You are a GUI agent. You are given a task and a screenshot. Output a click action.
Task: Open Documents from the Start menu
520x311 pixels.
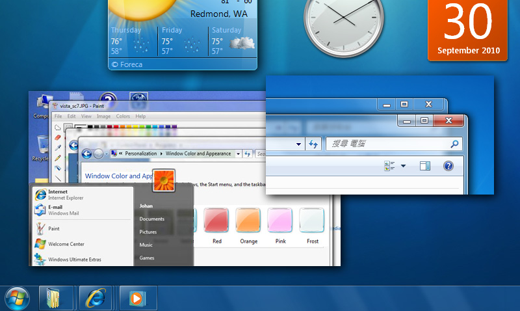pyautogui.click(x=152, y=219)
